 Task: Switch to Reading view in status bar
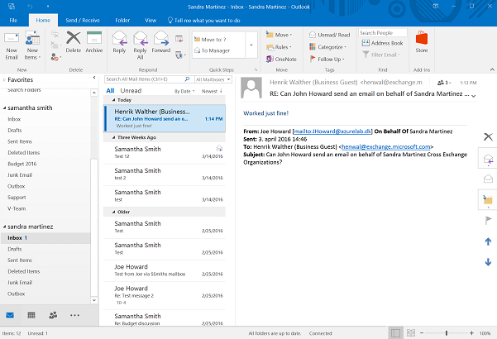pyautogui.click(x=411, y=333)
